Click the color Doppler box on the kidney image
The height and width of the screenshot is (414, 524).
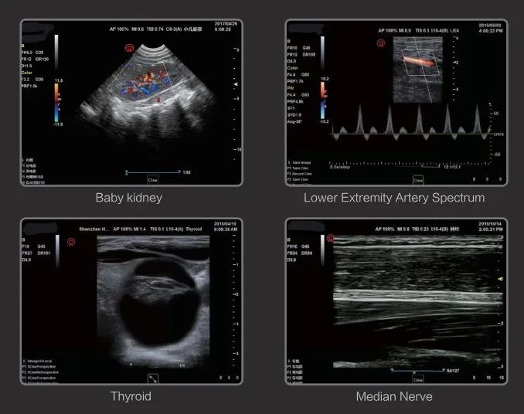140,80
